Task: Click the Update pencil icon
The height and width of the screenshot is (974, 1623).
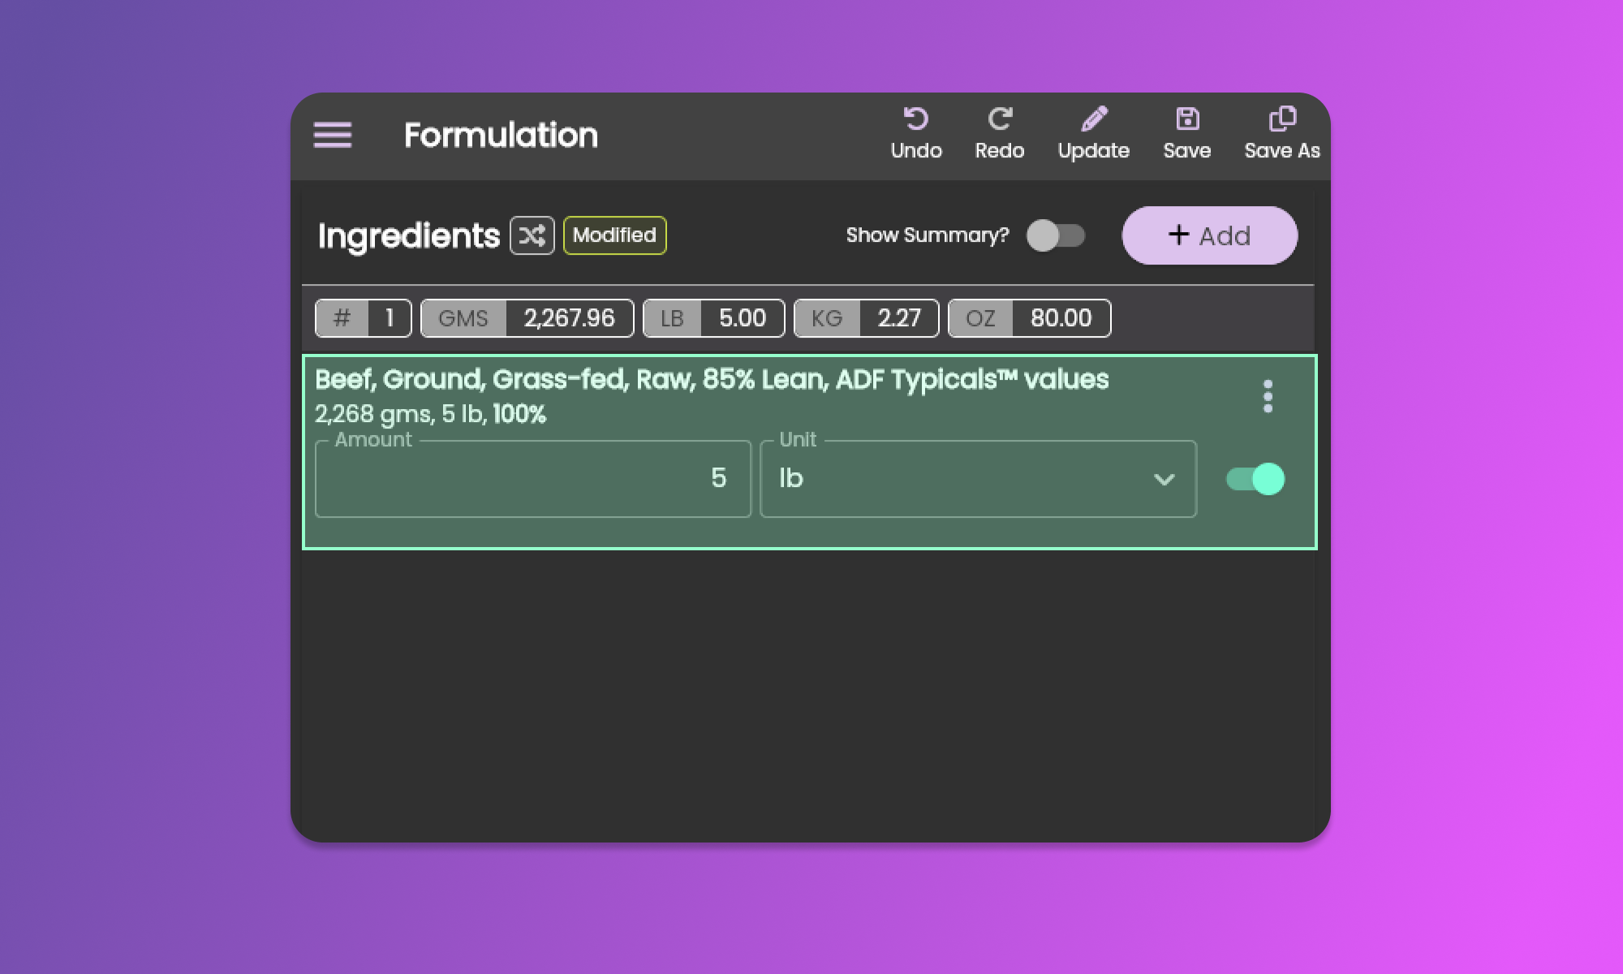Action: [x=1093, y=120]
